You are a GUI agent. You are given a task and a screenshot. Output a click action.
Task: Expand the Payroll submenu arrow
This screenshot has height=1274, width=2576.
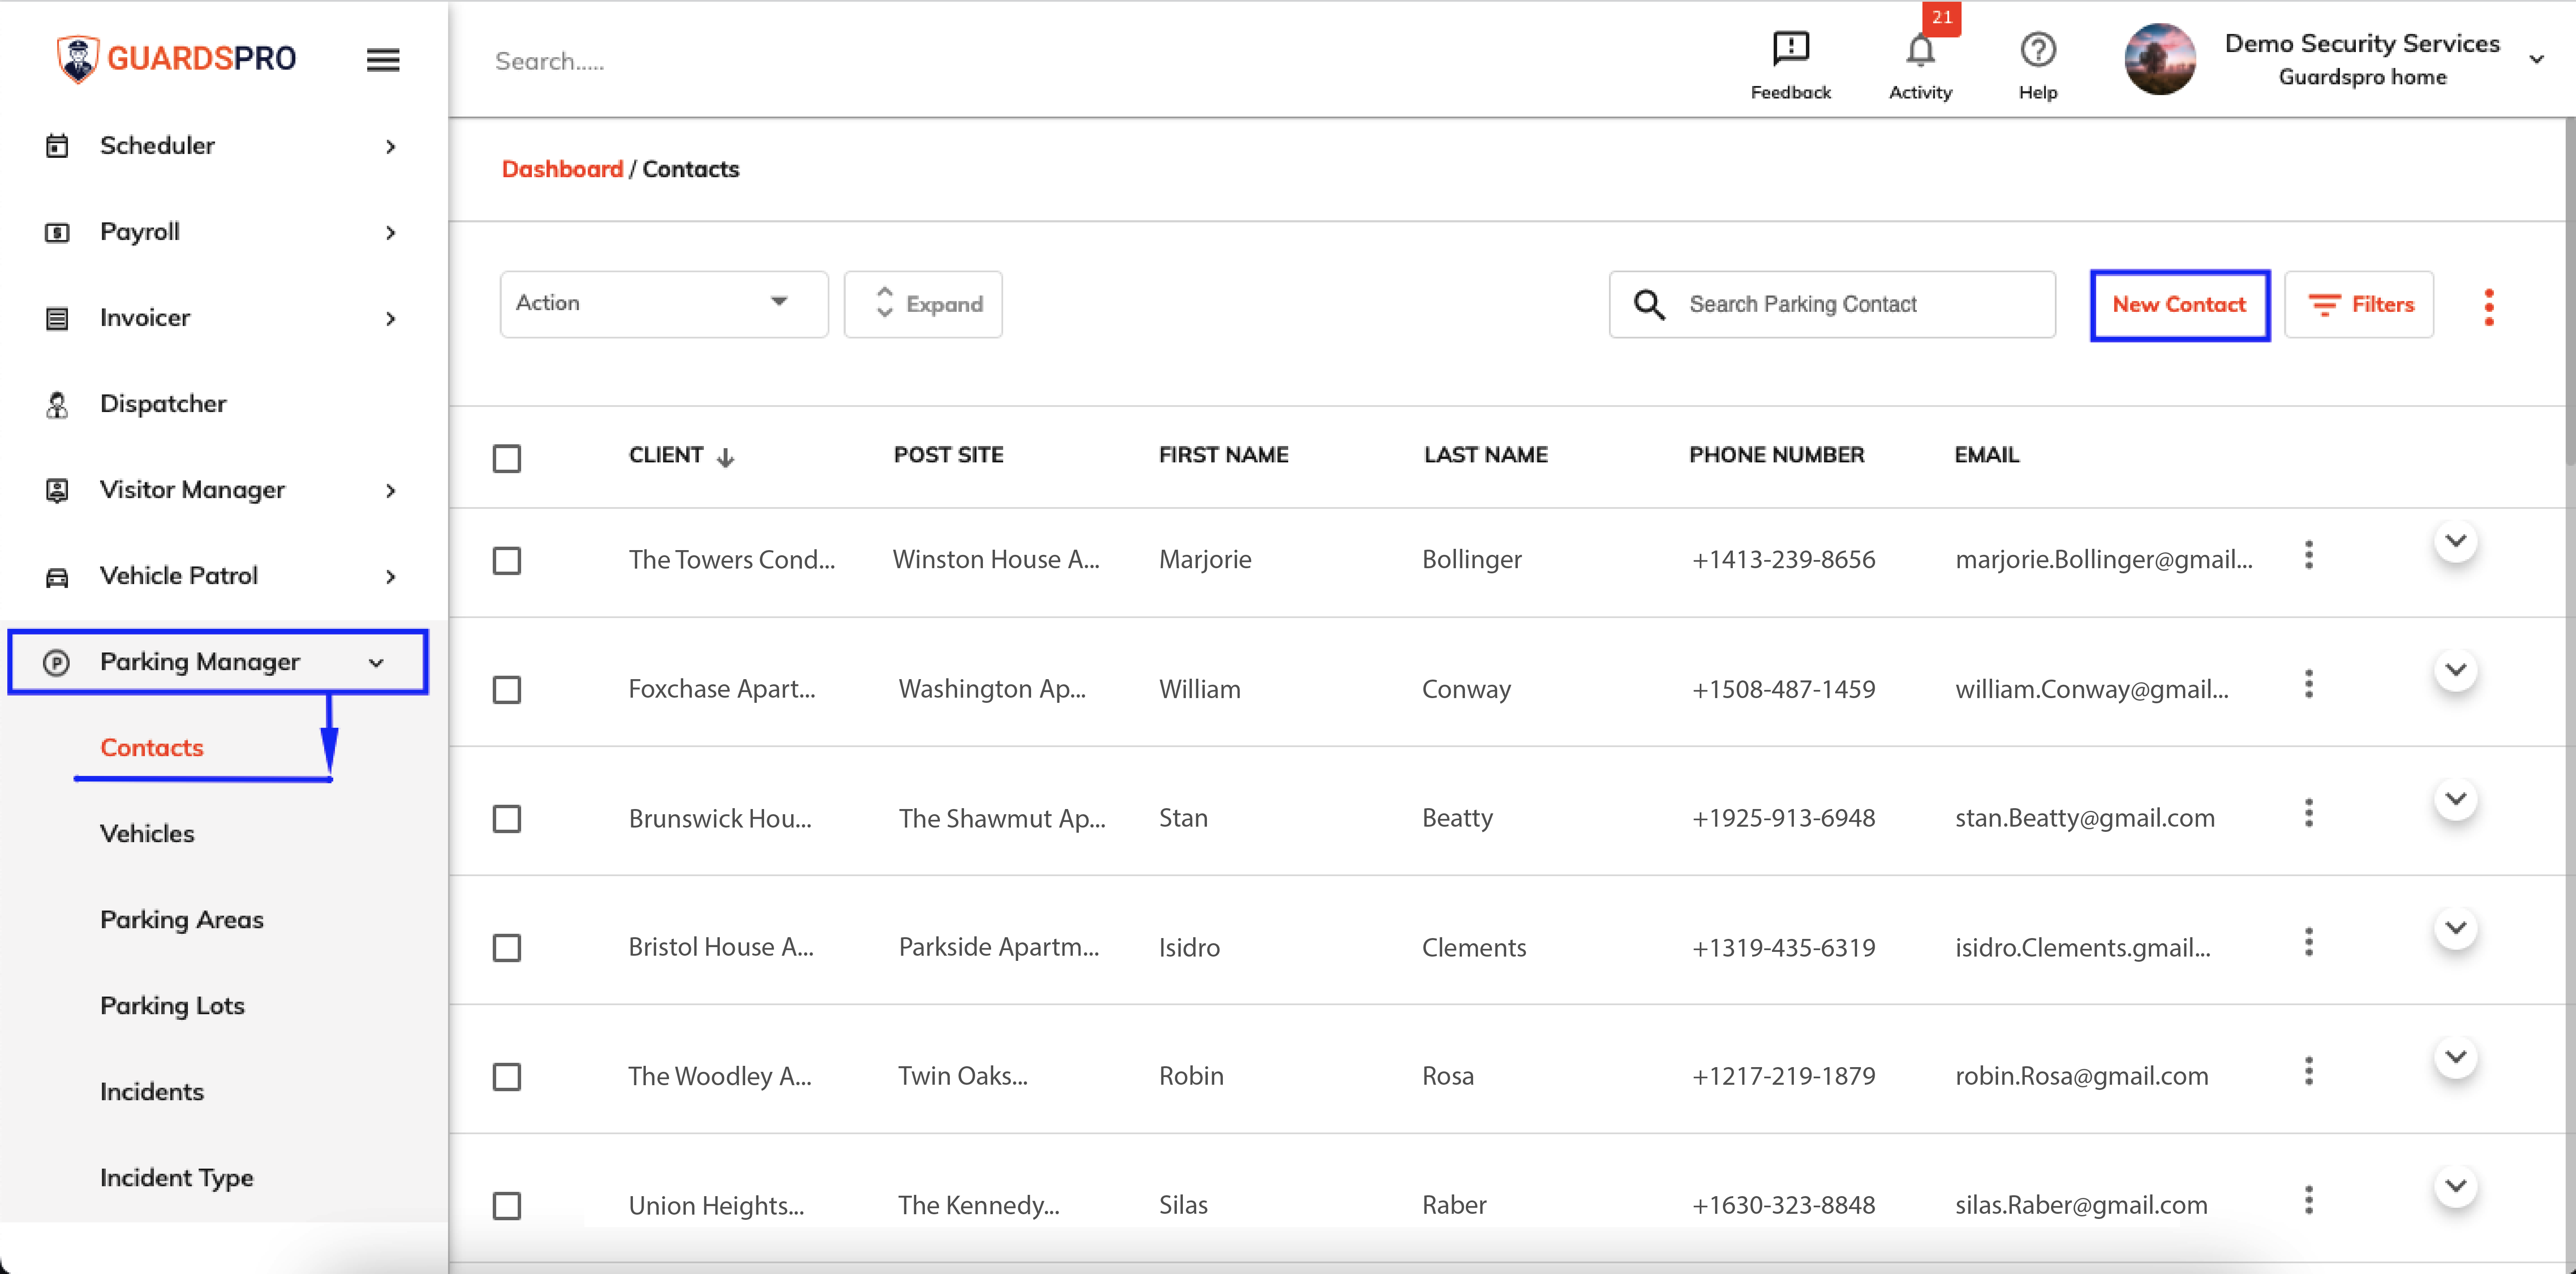click(x=391, y=233)
